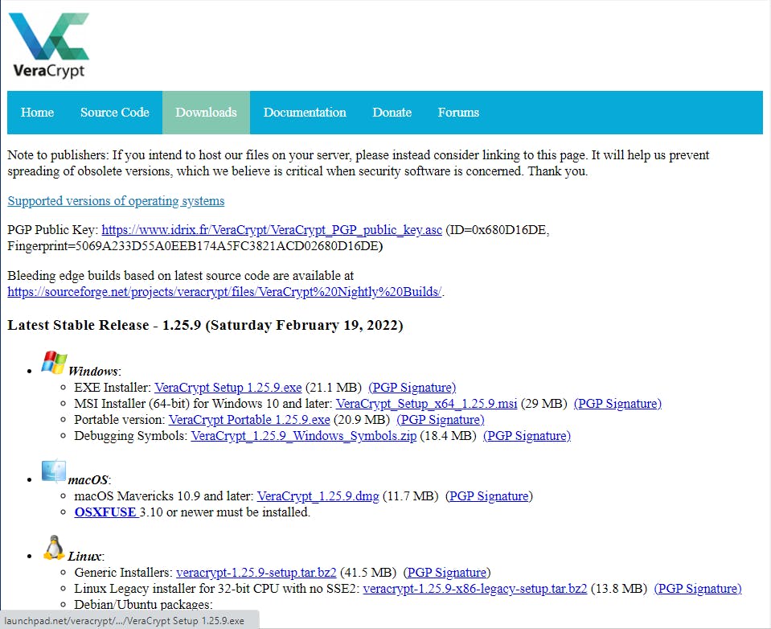
Task: Click the Debian/Ubuntu packages text
Action: point(144,604)
